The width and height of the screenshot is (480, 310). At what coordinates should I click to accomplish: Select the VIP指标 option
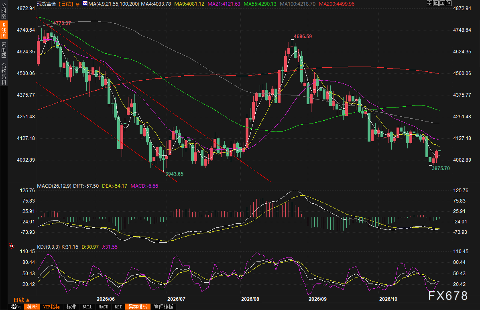point(51,307)
